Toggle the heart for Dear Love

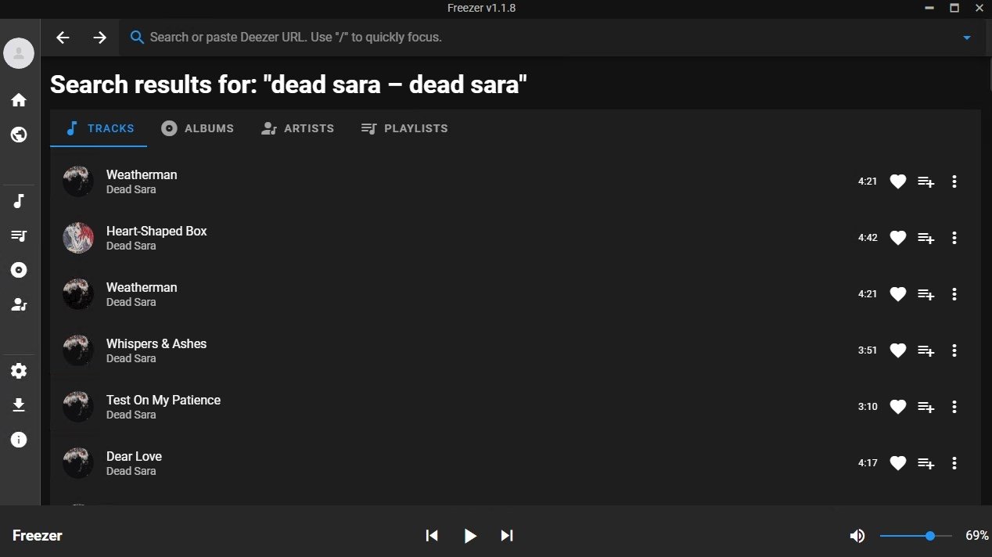pyautogui.click(x=898, y=463)
